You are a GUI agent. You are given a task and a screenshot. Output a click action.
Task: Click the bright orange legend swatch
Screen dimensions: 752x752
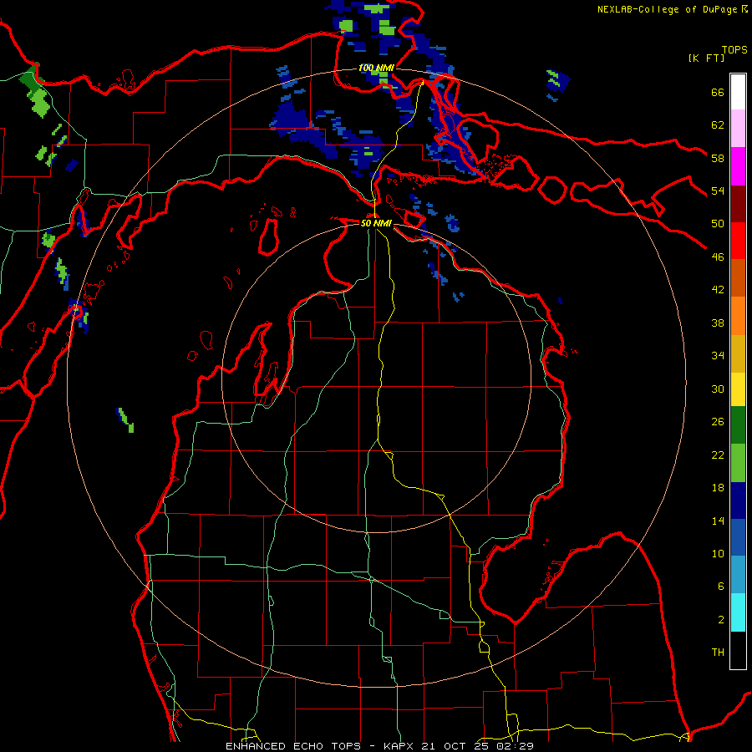738,316
